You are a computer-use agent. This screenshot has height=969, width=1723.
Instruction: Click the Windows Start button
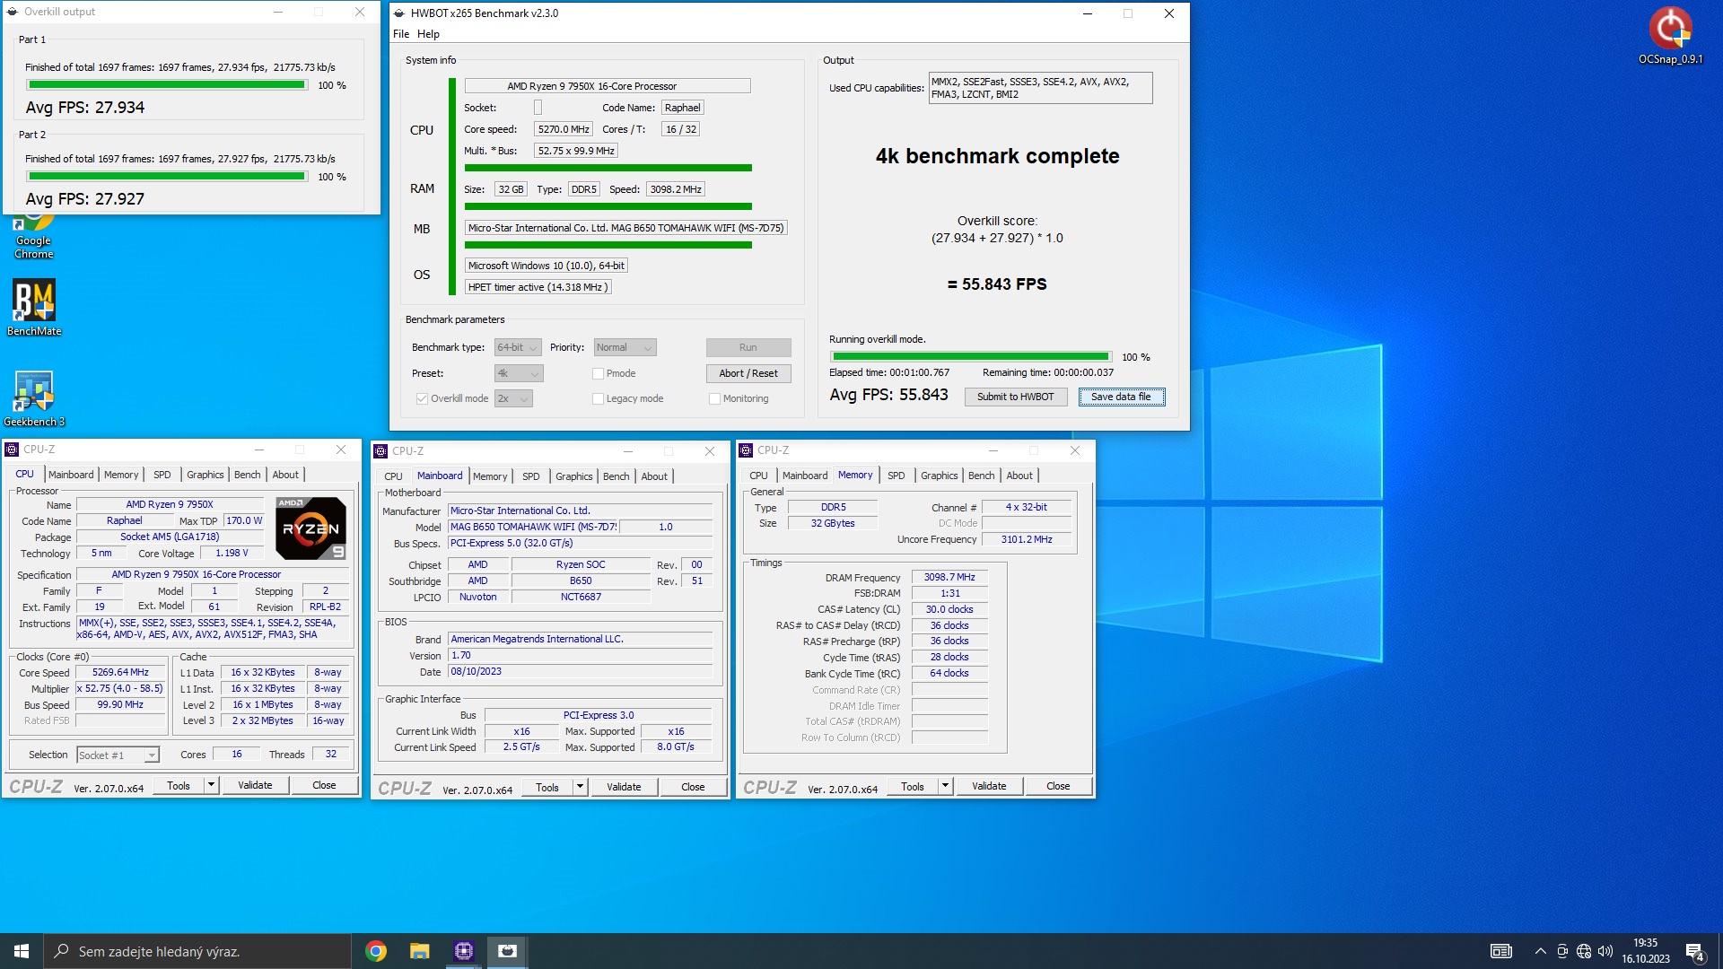[22, 951]
